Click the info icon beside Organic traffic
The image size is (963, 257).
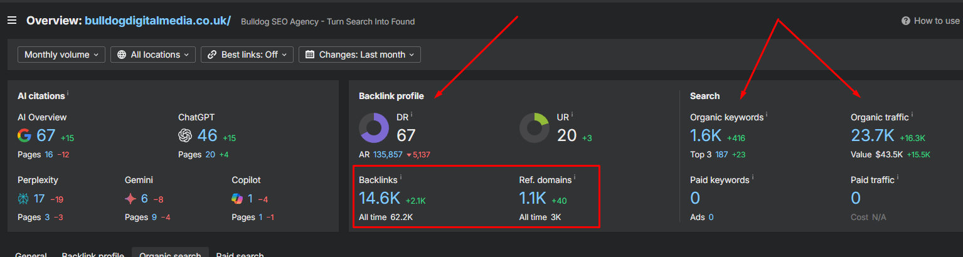click(x=912, y=115)
